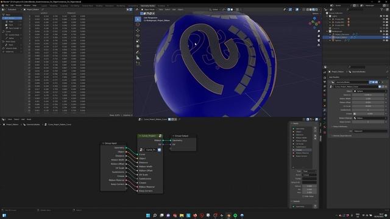Open the Tool properties tab icon

click(325, 72)
